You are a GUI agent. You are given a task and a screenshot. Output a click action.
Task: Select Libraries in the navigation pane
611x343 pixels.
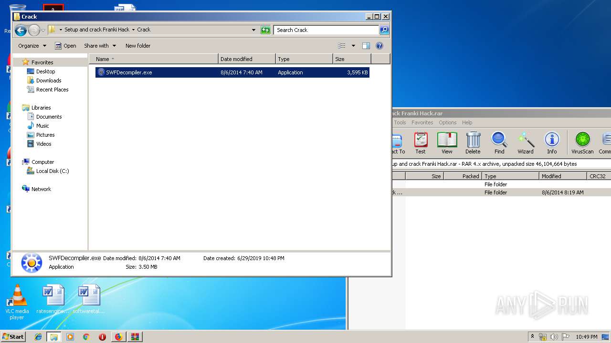pyautogui.click(x=41, y=108)
